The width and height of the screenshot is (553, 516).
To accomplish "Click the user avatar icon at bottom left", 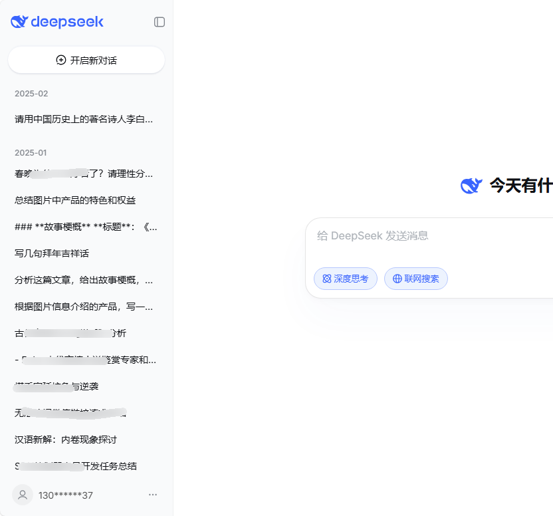I will click(22, 495).
